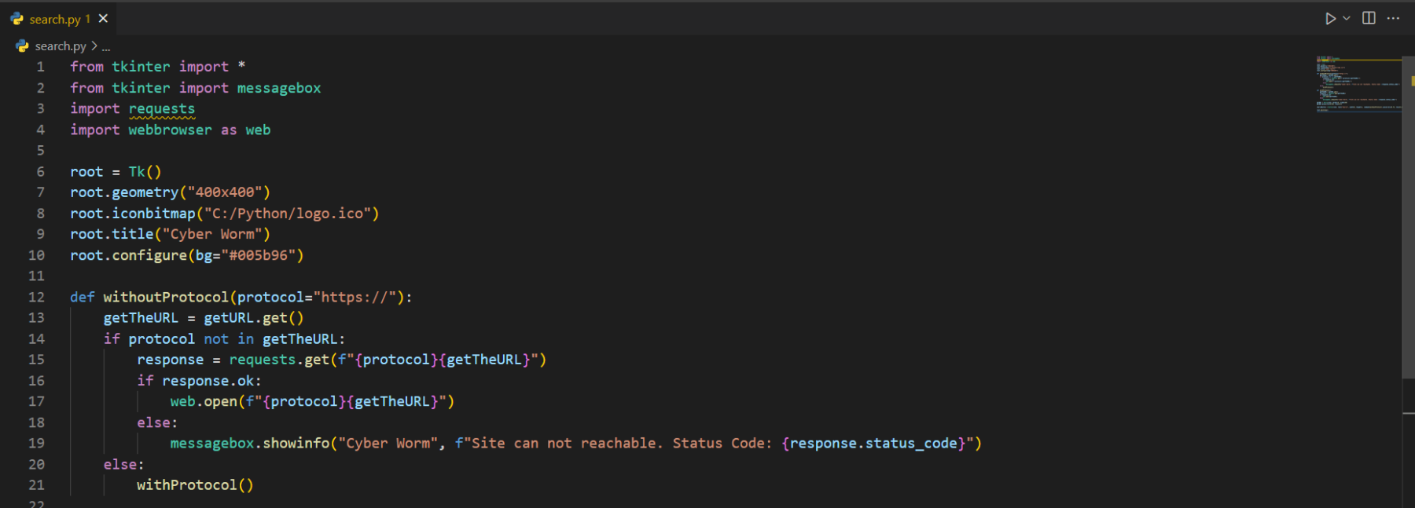
Task: Open the run options dropdown arrow
Action: 1347,19
